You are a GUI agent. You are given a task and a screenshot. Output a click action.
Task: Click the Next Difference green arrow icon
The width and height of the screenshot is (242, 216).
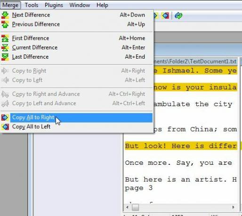5,15
